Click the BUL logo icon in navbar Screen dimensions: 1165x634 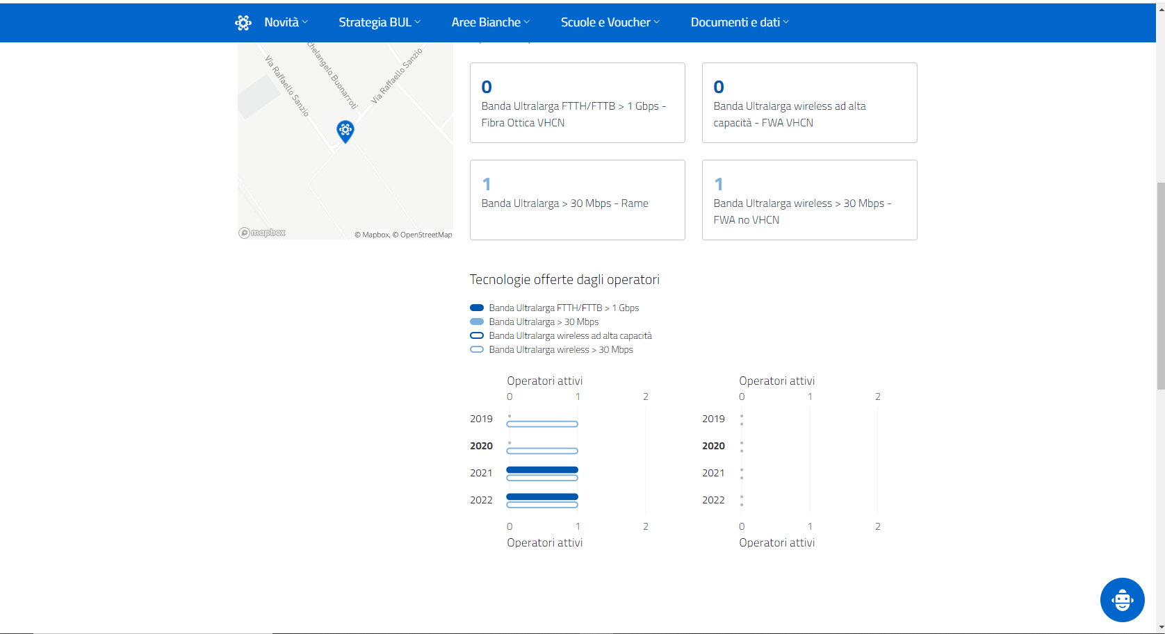243,22
